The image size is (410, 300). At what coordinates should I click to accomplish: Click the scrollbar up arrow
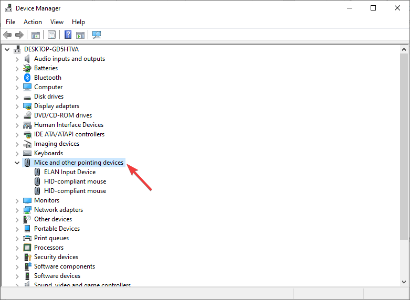point(404,49)
